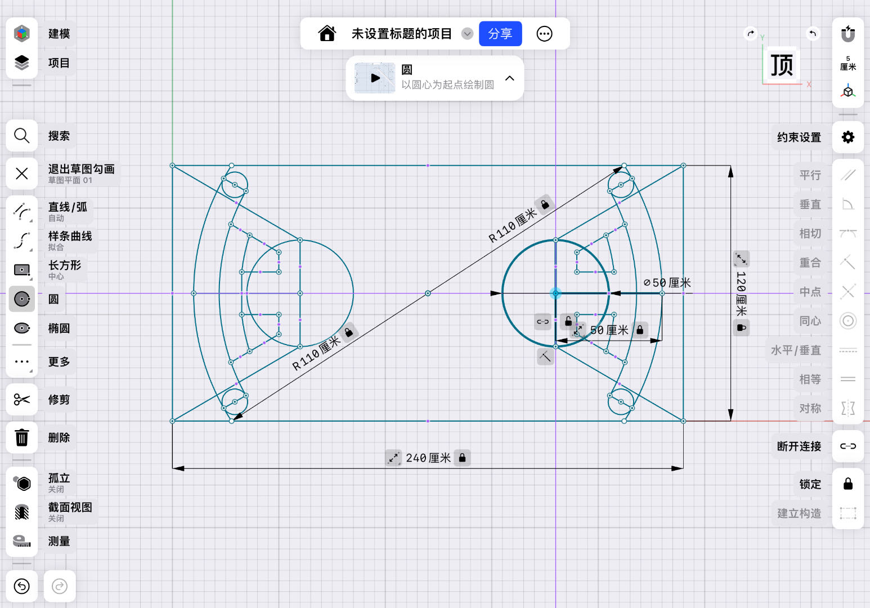The width and height of the screenshot is (870, 608).
Task: Open the 项目 items layers icon
Action: click(x=22, y=62)
